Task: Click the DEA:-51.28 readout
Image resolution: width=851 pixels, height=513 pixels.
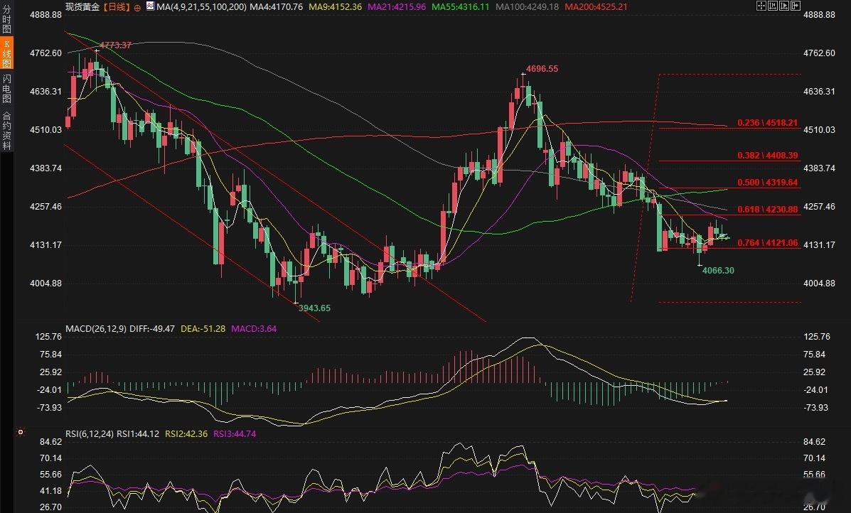Action: (203, 329)
